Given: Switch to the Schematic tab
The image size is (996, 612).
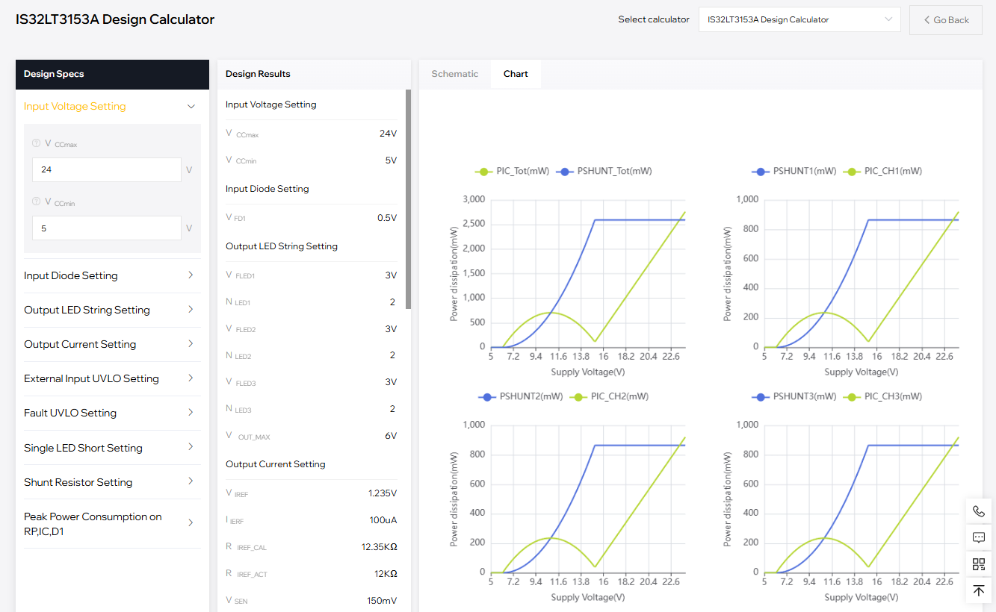Looking at the screenshot, I should (454, 74).
